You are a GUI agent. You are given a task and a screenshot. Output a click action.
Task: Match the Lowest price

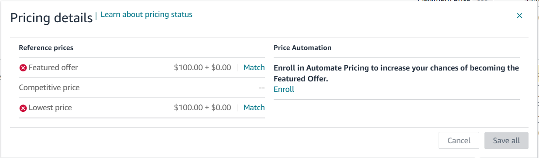pos(254,108)
